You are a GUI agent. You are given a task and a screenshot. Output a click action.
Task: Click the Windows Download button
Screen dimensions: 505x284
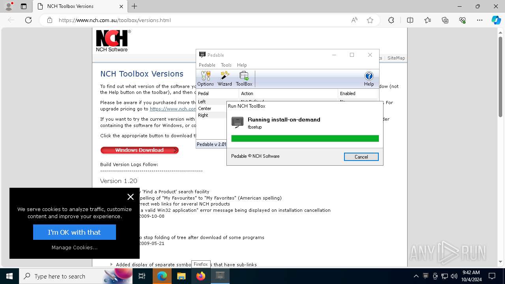point(139,150)
